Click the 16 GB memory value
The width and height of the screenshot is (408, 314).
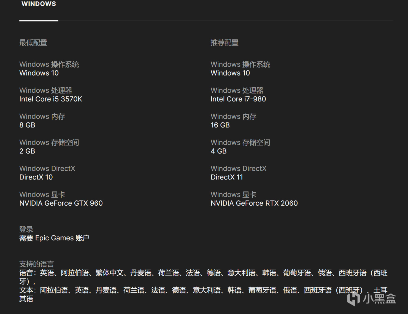220,125
